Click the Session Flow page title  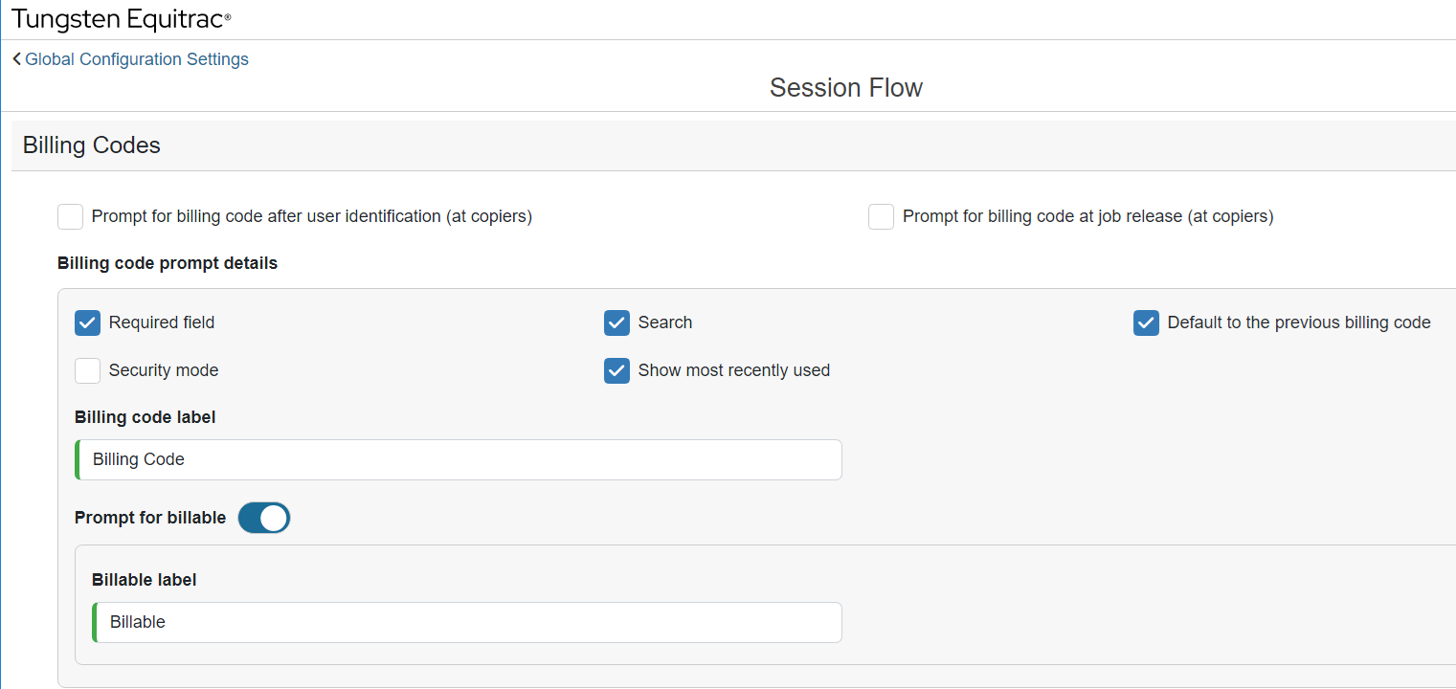pyautogui.click(x=845, y=88)
